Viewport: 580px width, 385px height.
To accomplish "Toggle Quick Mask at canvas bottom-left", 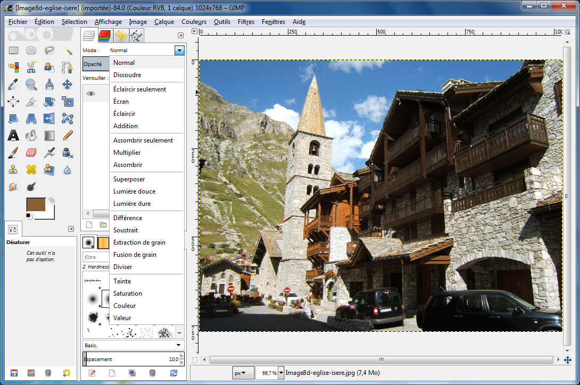I will [x=195, y=360].
